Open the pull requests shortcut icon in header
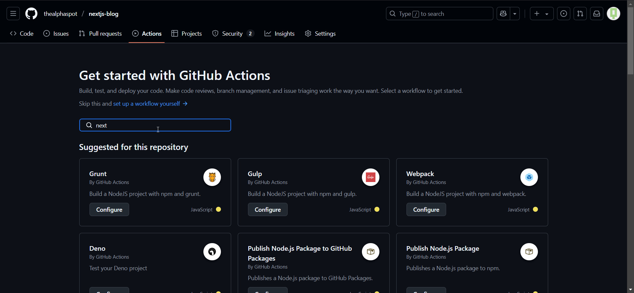Viewport: 634px width, 293px height. click(x=580, y=14)
